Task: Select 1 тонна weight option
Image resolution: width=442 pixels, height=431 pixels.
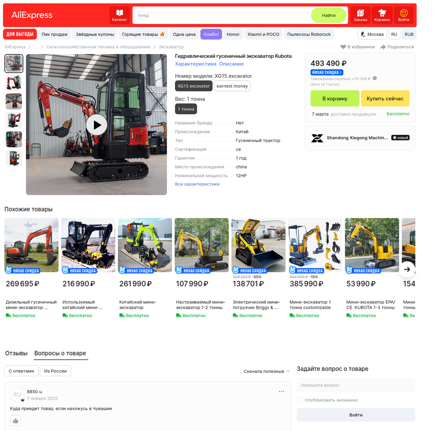Action: pos(186,109)
